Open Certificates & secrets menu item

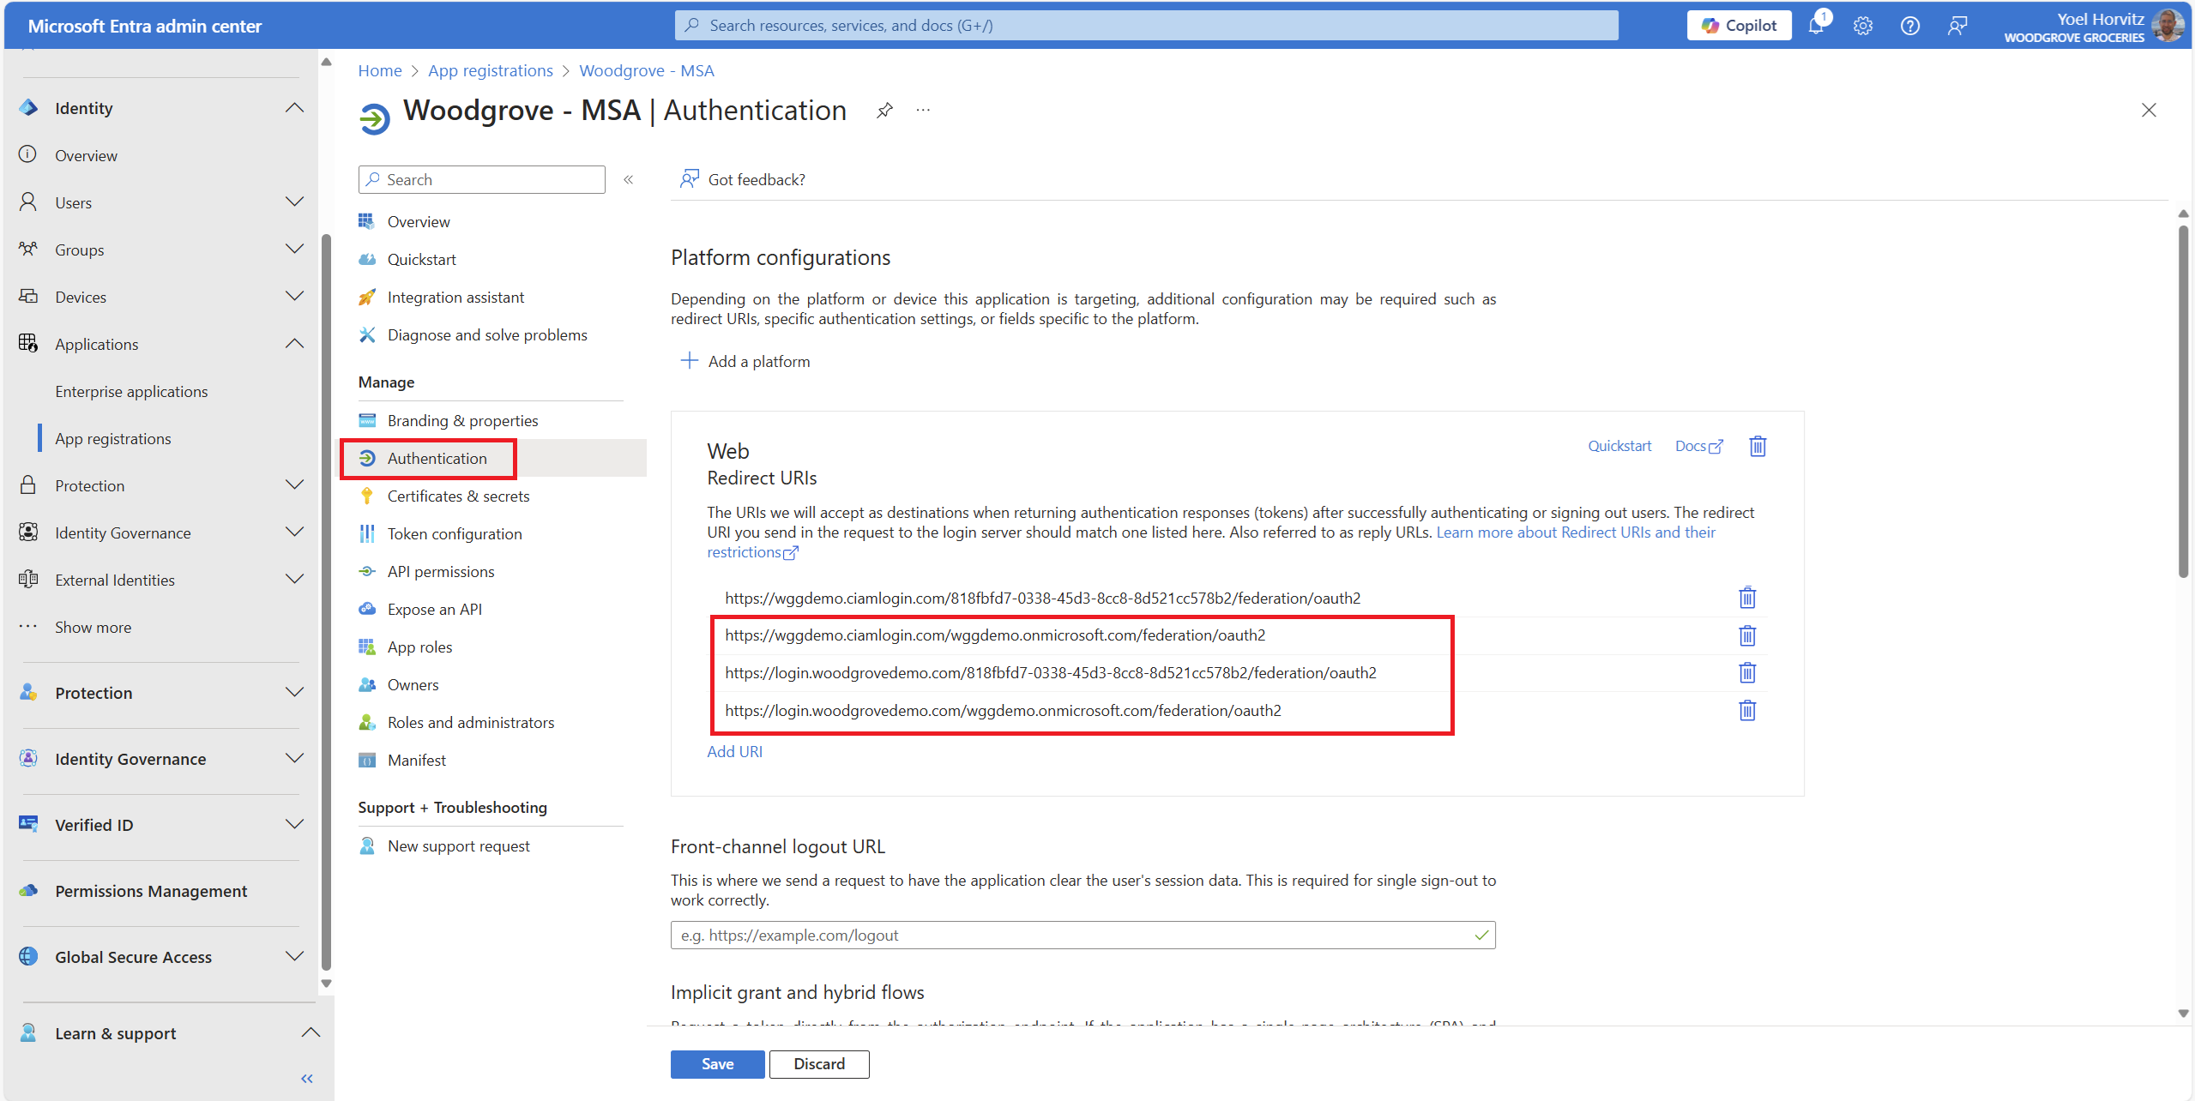[x=458, y=496]
